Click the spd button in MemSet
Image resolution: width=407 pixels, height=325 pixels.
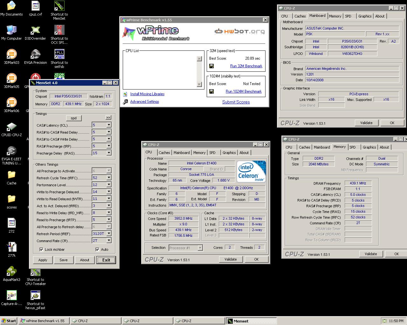coord(73,118)
